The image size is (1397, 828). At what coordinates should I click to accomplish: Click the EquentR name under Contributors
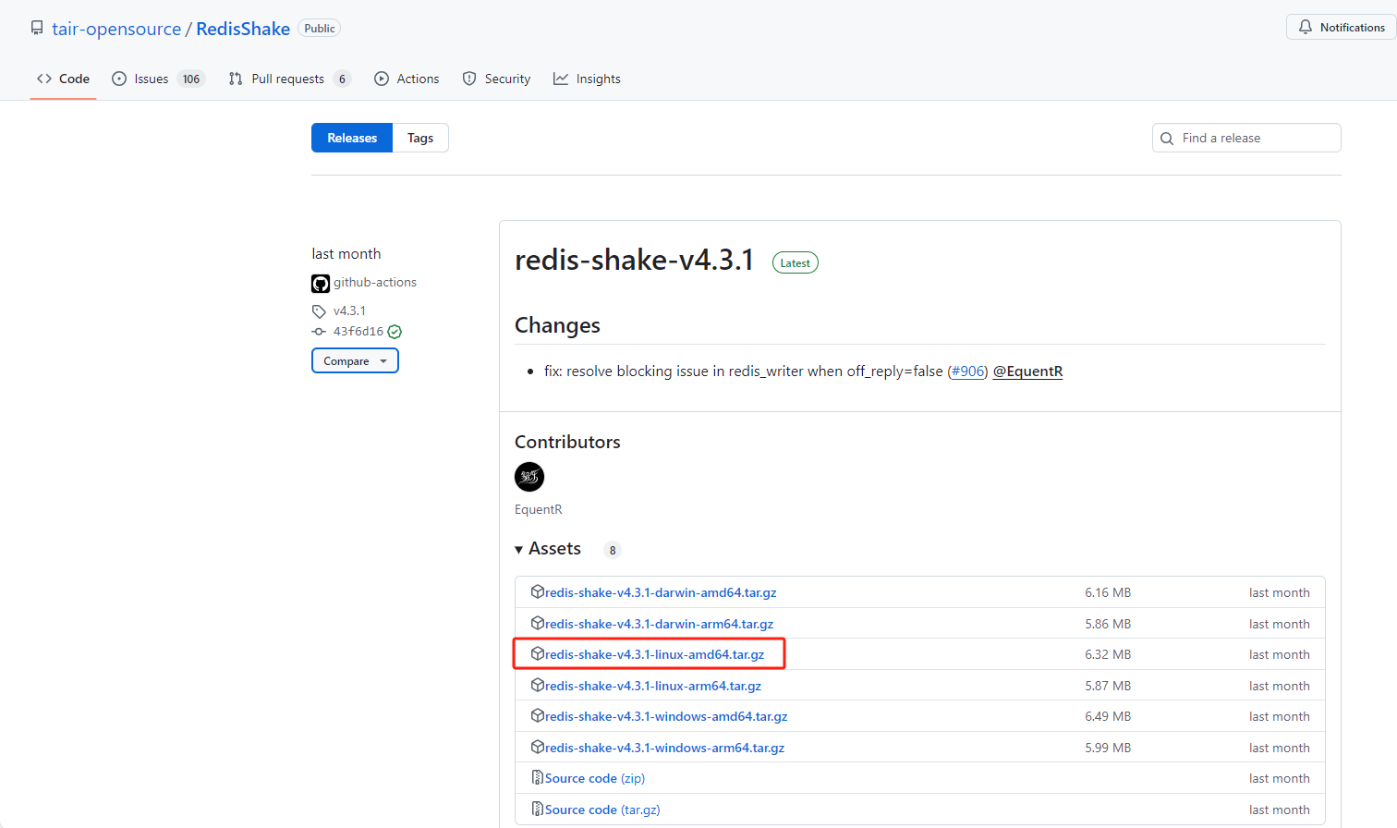click(539, 509)
